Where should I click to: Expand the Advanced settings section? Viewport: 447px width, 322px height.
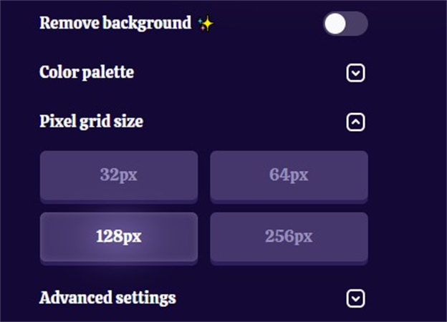[355, 298]
